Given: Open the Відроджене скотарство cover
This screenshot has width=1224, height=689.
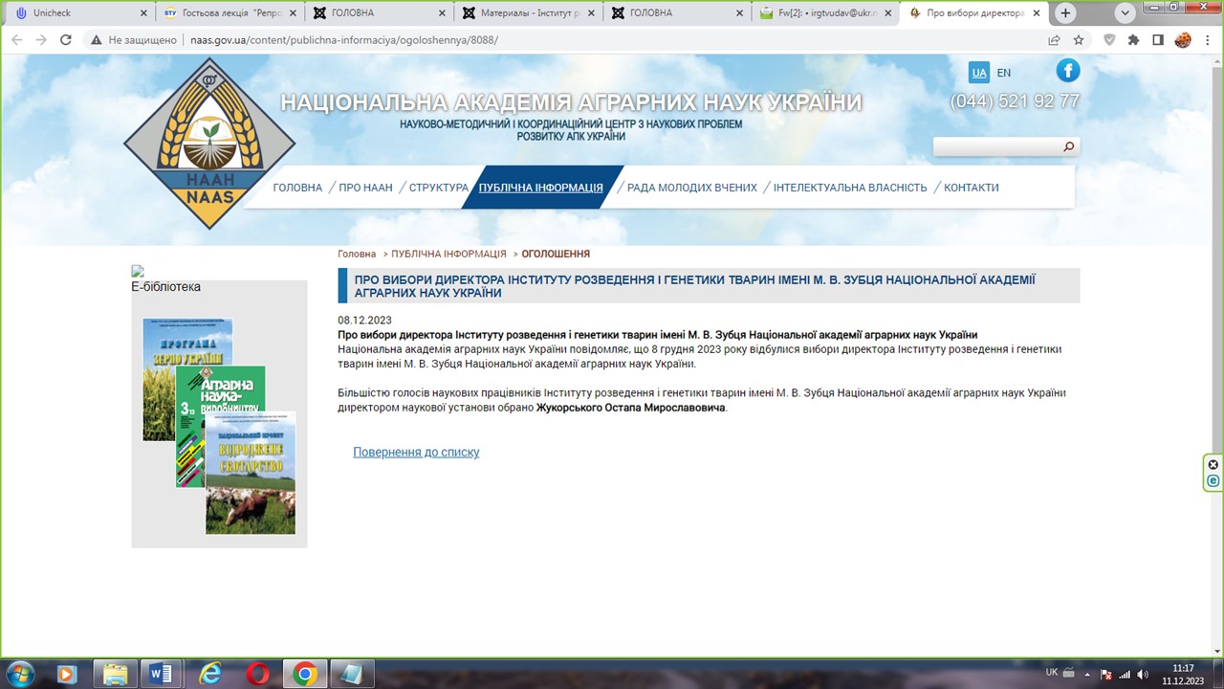Looking at the screenshot, I should [x=251, y=473].
